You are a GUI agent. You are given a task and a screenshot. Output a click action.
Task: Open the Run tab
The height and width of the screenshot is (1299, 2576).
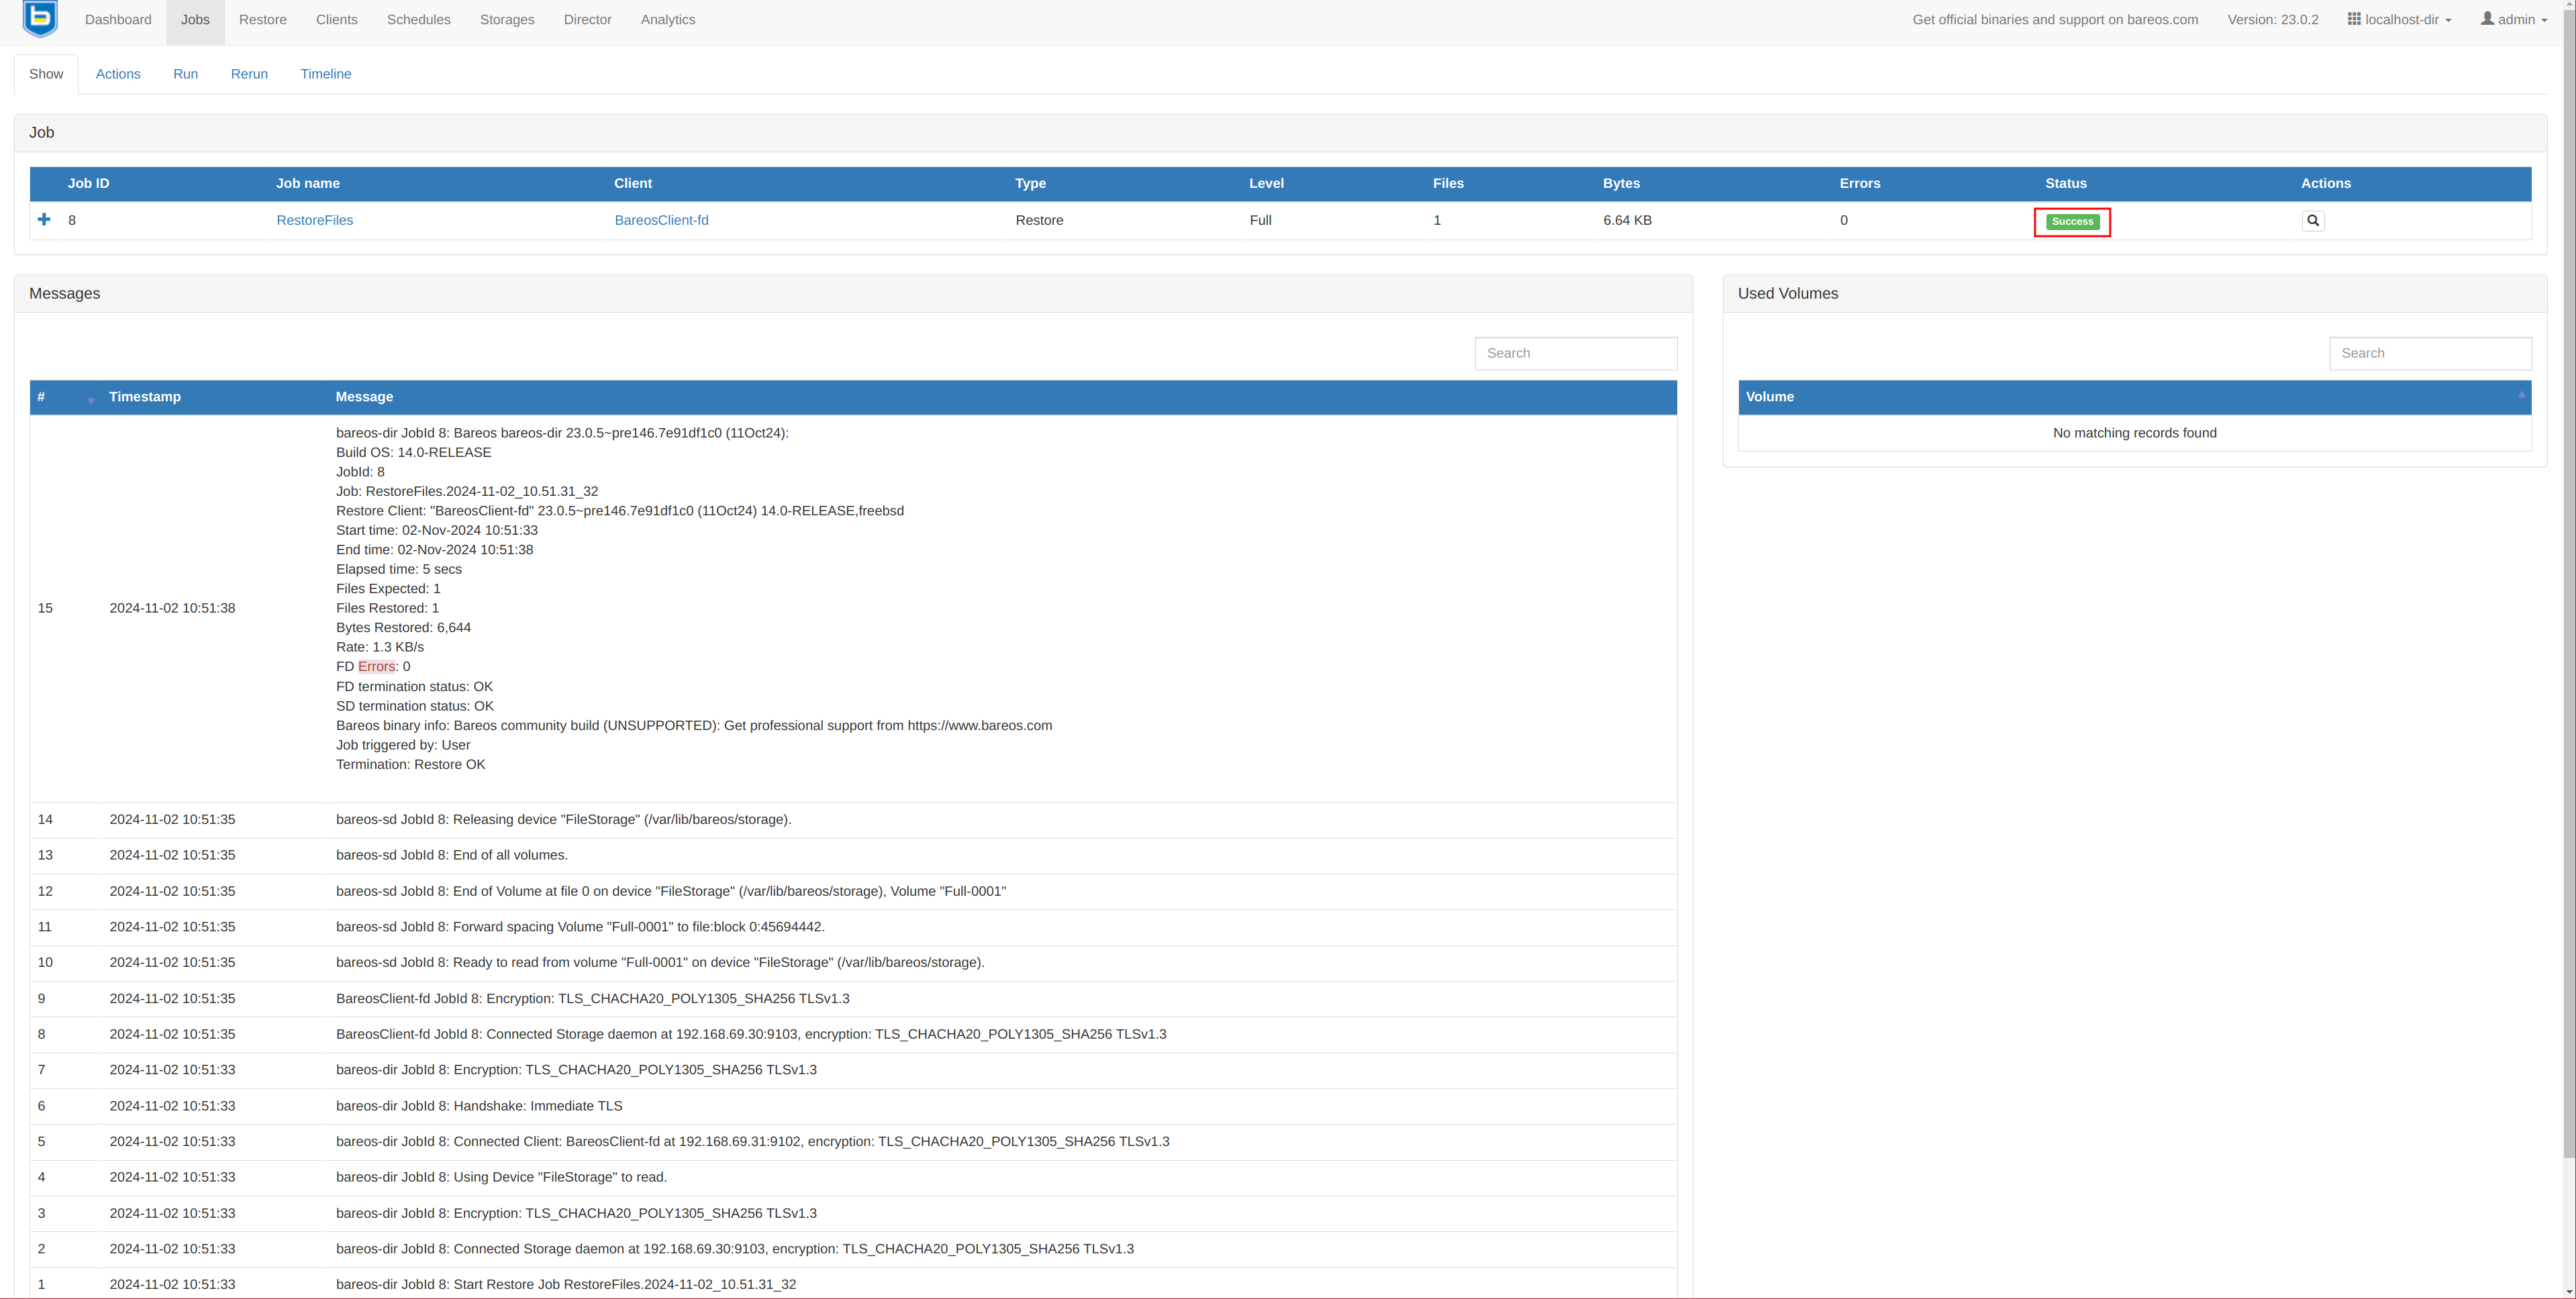pos(185,74)
